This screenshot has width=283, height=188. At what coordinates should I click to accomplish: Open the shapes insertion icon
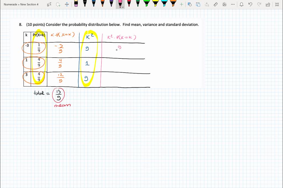tap(189, 4)
